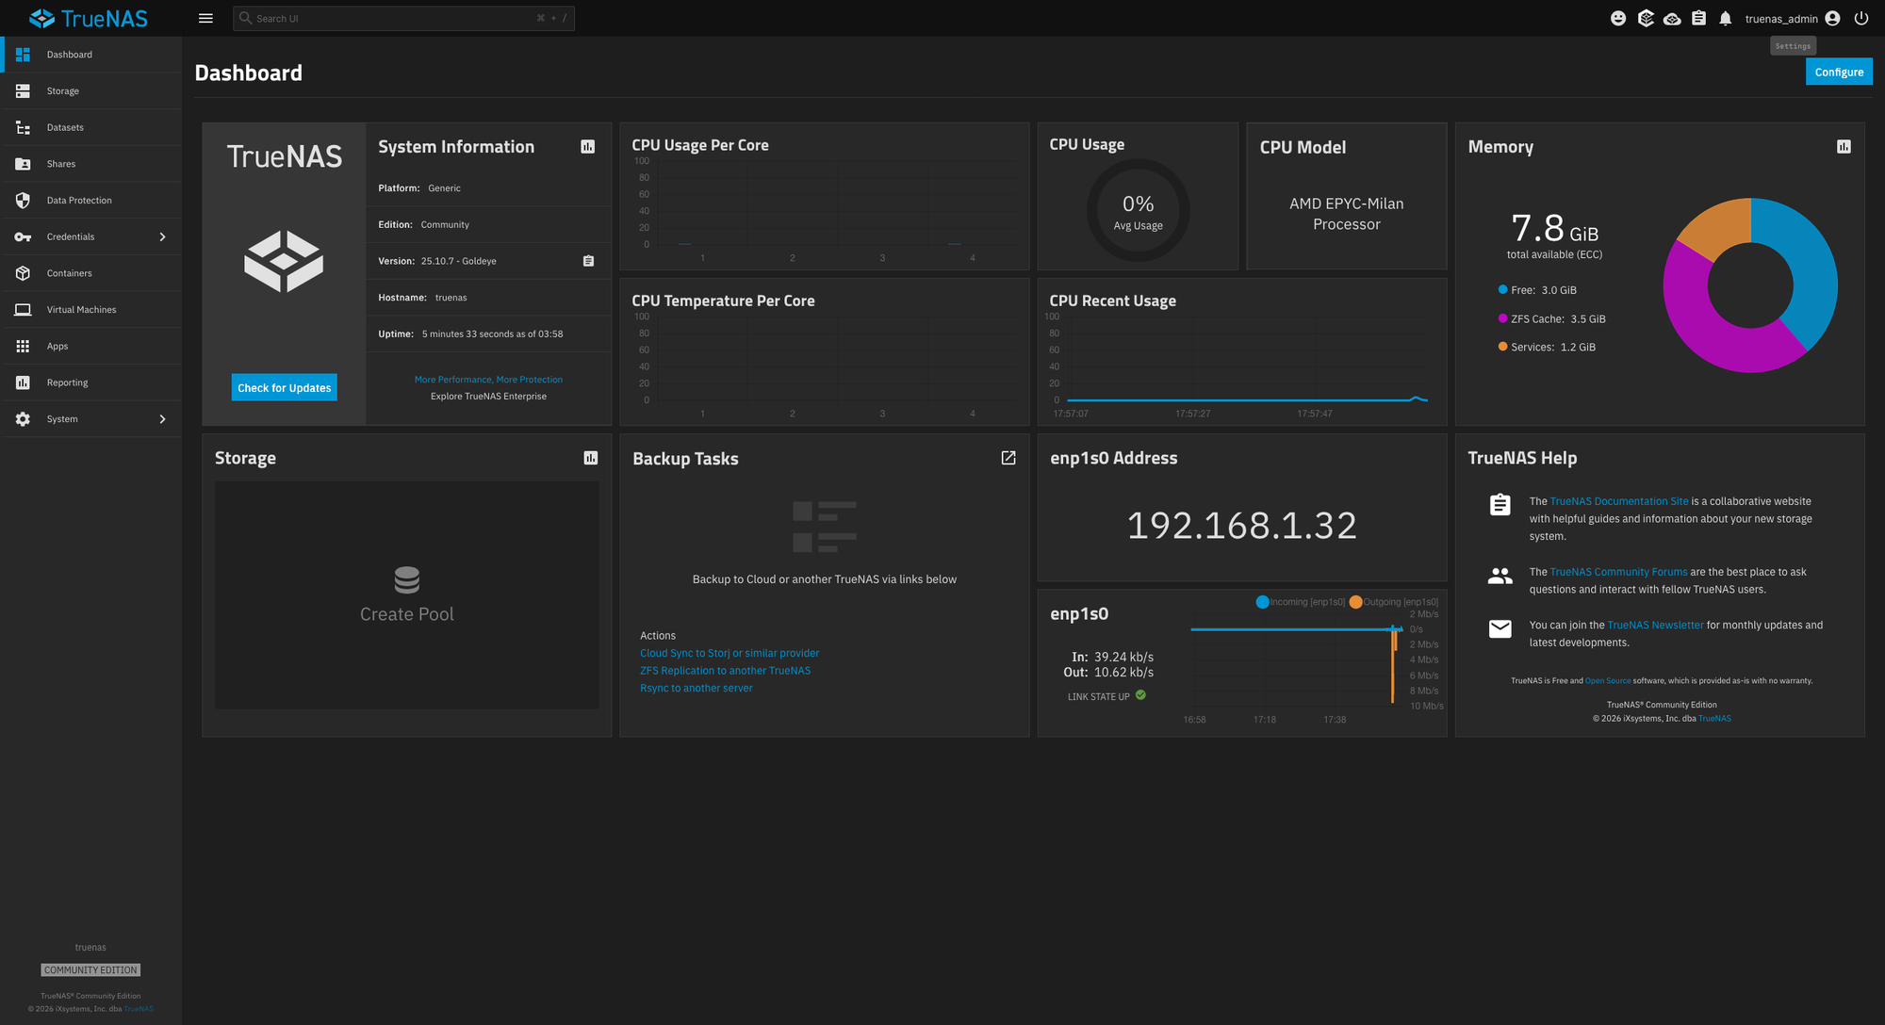Click the Shares sidebar folder icon

click(23, 164)
